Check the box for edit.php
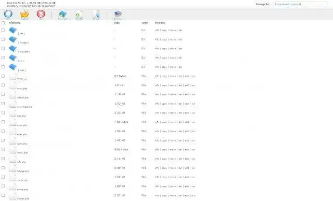333x201 pixels. [3, 112]
